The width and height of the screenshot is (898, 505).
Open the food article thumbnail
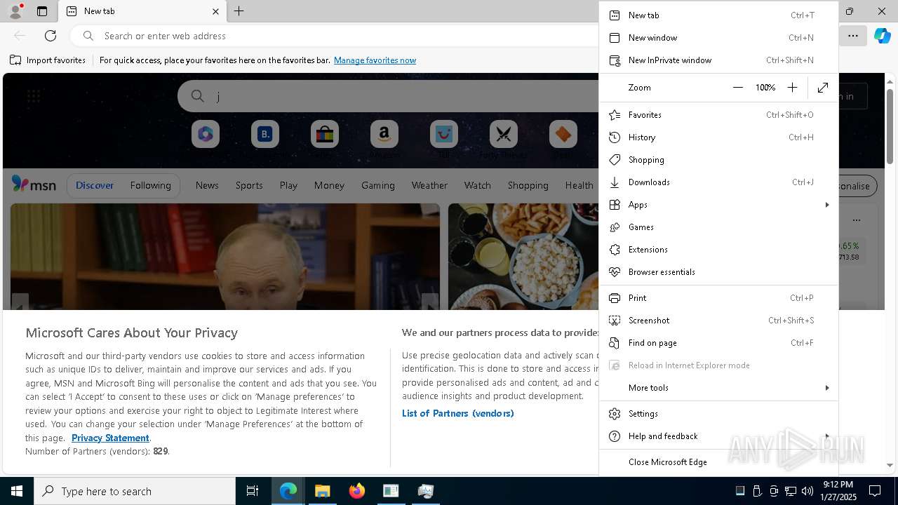point(523,257)
